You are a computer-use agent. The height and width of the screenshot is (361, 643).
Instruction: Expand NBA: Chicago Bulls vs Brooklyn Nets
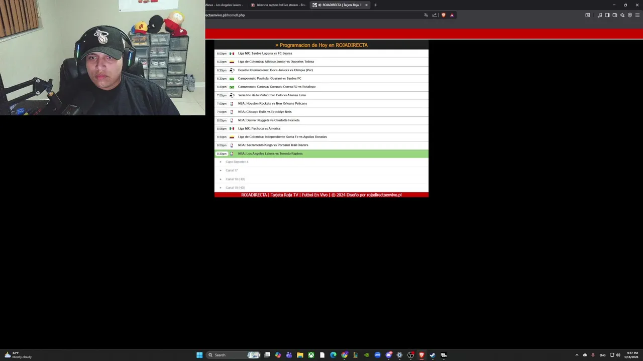click(x=321, y=112)
